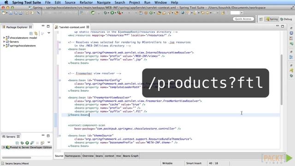
Task: Switch to mvc editor tab
Action: [x=118, y=156]
